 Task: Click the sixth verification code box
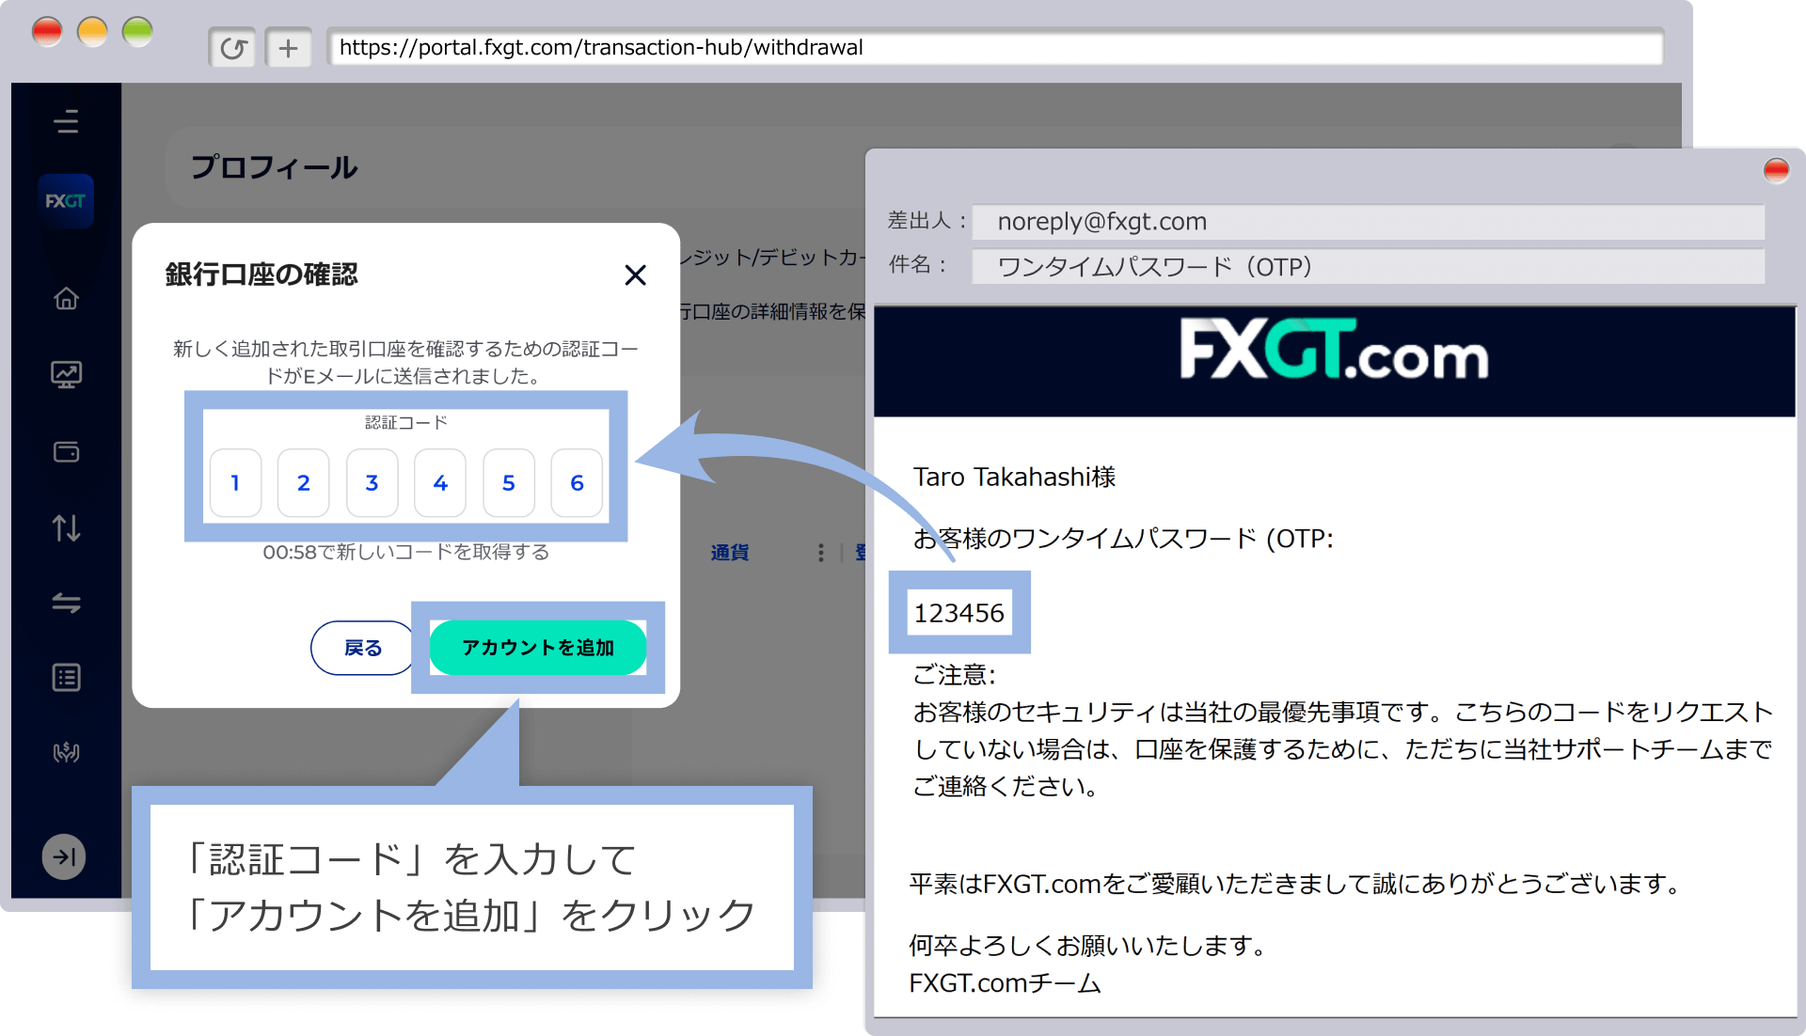(577, 483)
